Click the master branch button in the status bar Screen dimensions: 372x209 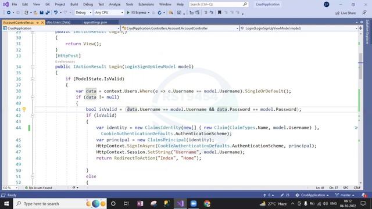(345, 195)
